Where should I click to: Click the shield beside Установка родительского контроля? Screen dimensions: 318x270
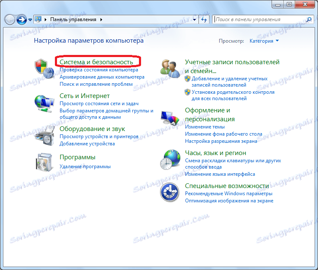[188, 92]
